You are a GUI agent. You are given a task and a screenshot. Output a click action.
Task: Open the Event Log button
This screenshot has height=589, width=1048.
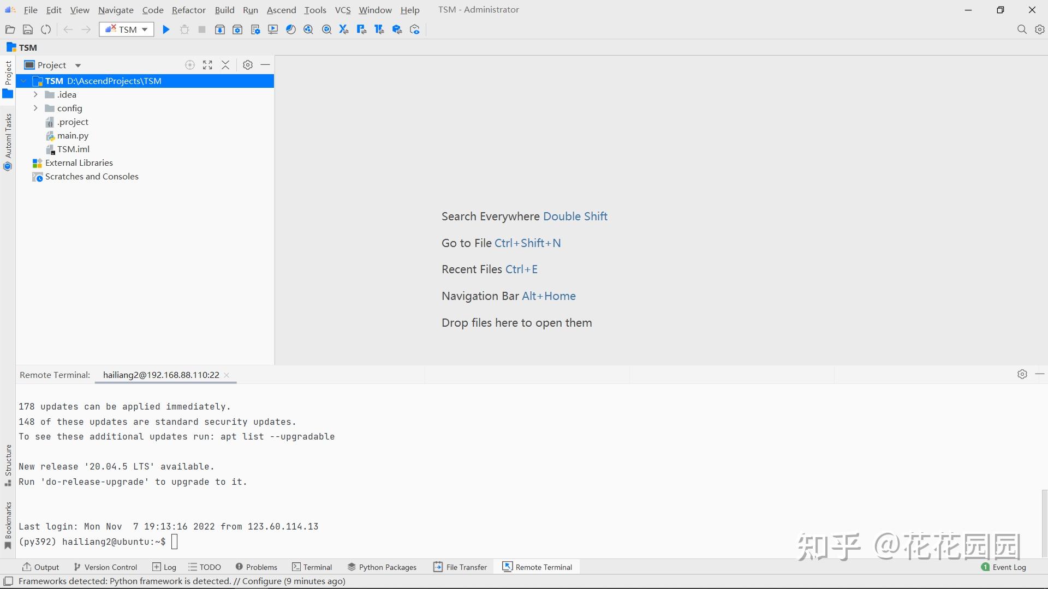click(x=1003, y=567)
